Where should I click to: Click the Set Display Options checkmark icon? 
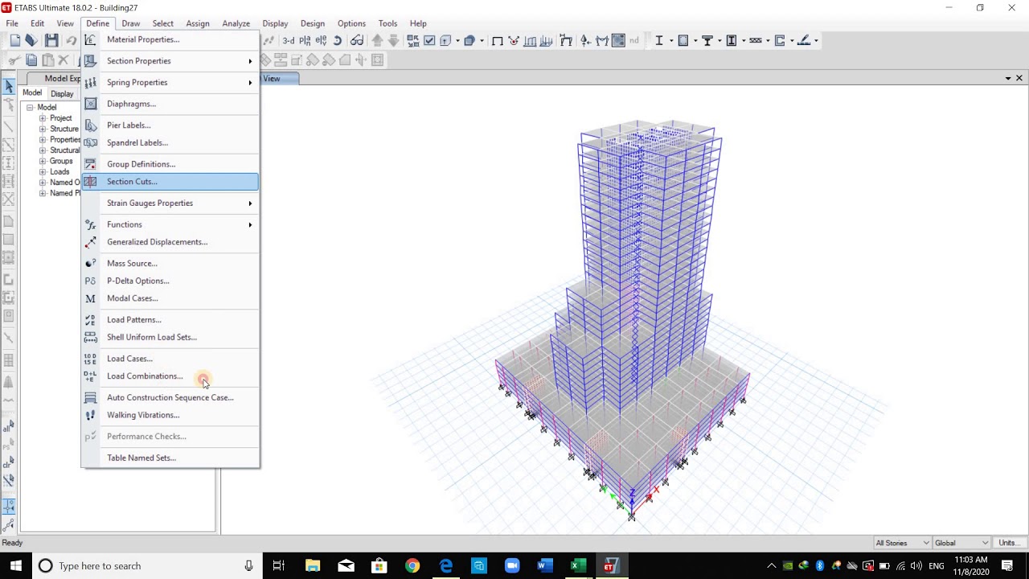[x=429, y=40]
